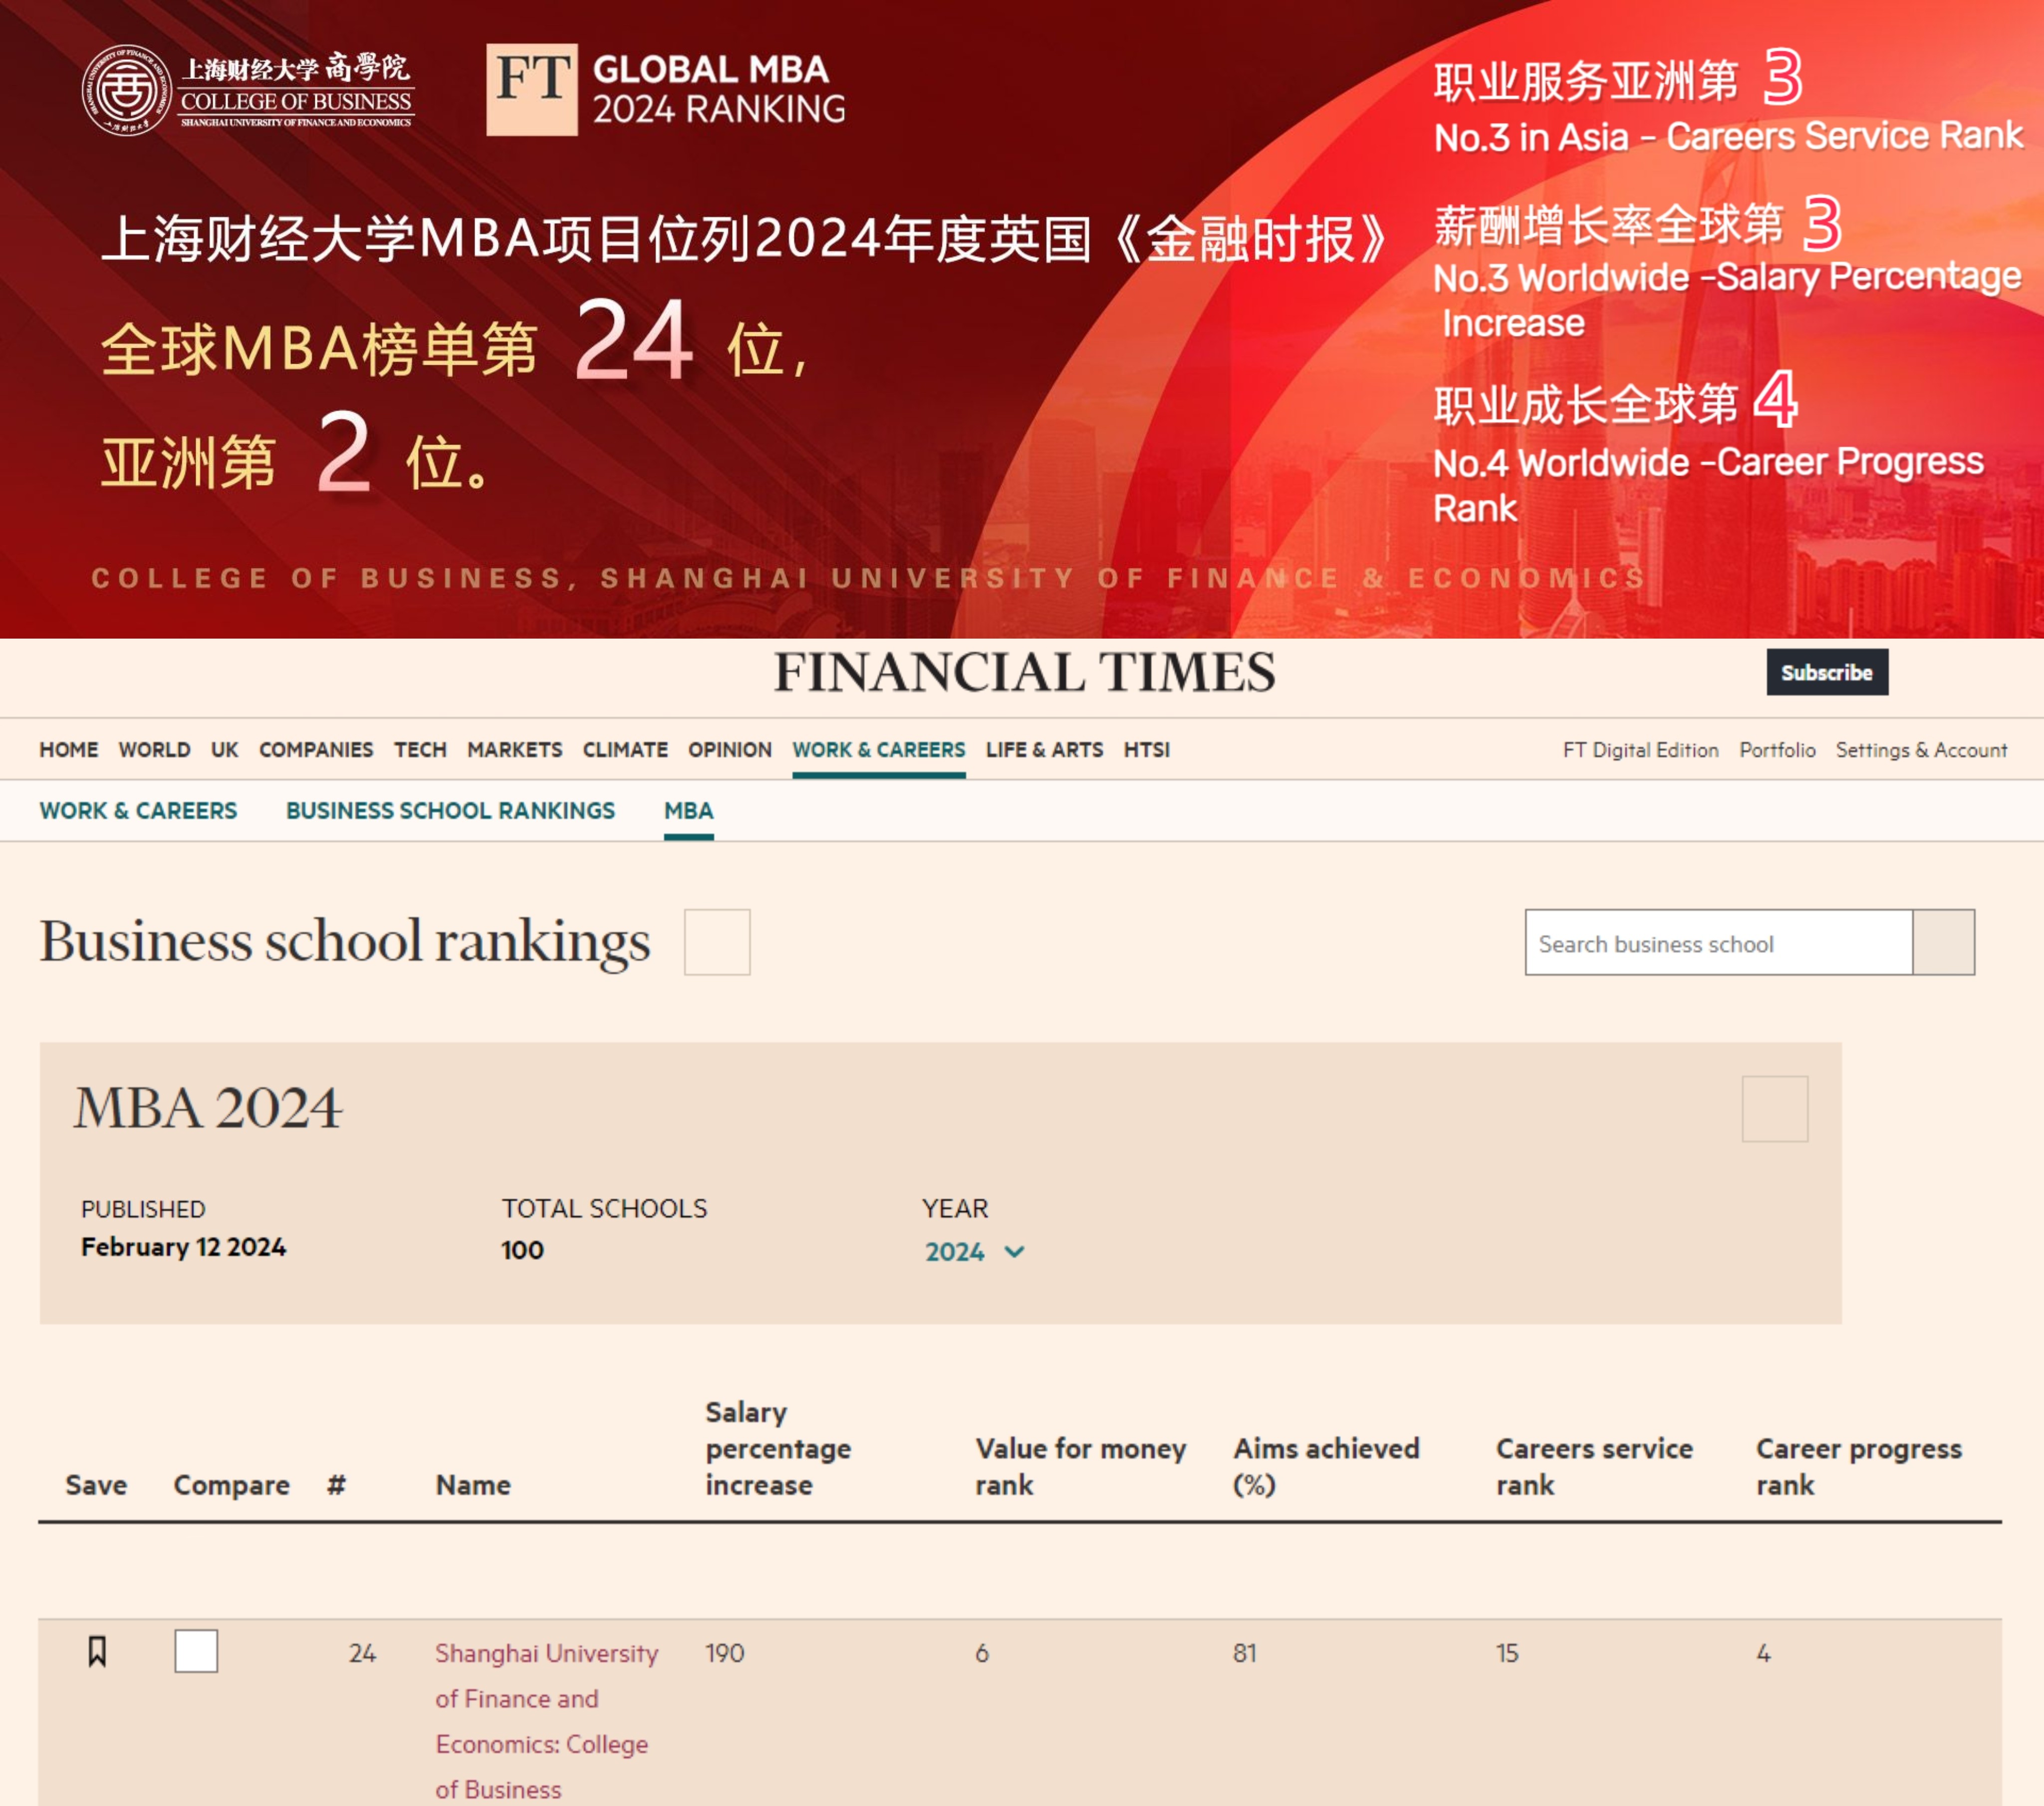2044x1806 pixels.
Task: Open the Portfolio link
Action: coord(1777,750)
